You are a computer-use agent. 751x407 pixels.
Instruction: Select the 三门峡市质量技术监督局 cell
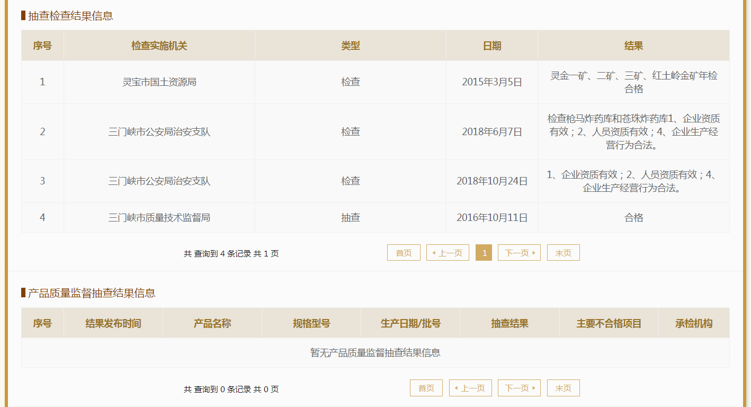pos(159,217)
